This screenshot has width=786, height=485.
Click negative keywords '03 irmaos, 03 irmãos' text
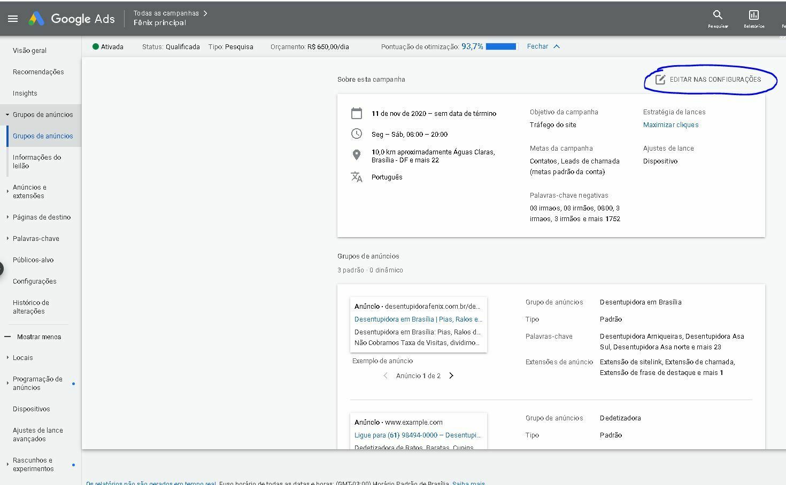click(x=575, y=213)
